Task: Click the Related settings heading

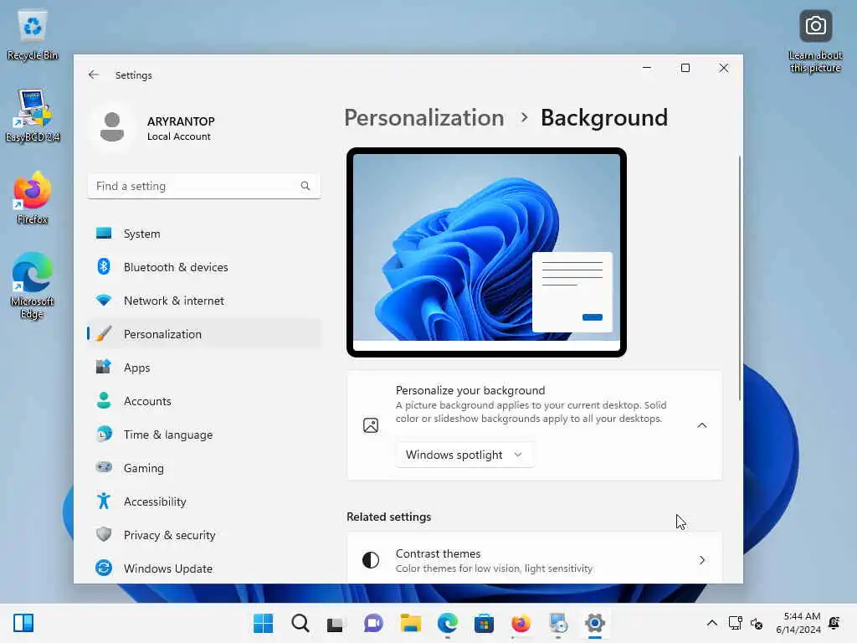Action: (388, 517)
